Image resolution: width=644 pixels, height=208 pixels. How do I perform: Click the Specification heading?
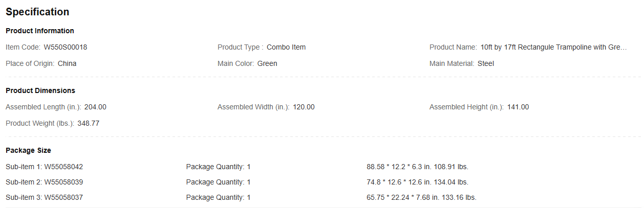pos(37,12)
